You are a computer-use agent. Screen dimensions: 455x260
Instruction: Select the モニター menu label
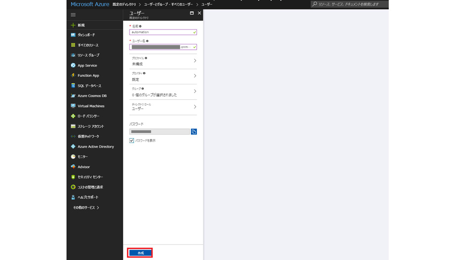pos(83,156)
